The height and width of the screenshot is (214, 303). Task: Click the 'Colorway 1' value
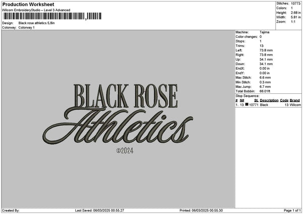(x=26, y=28)
